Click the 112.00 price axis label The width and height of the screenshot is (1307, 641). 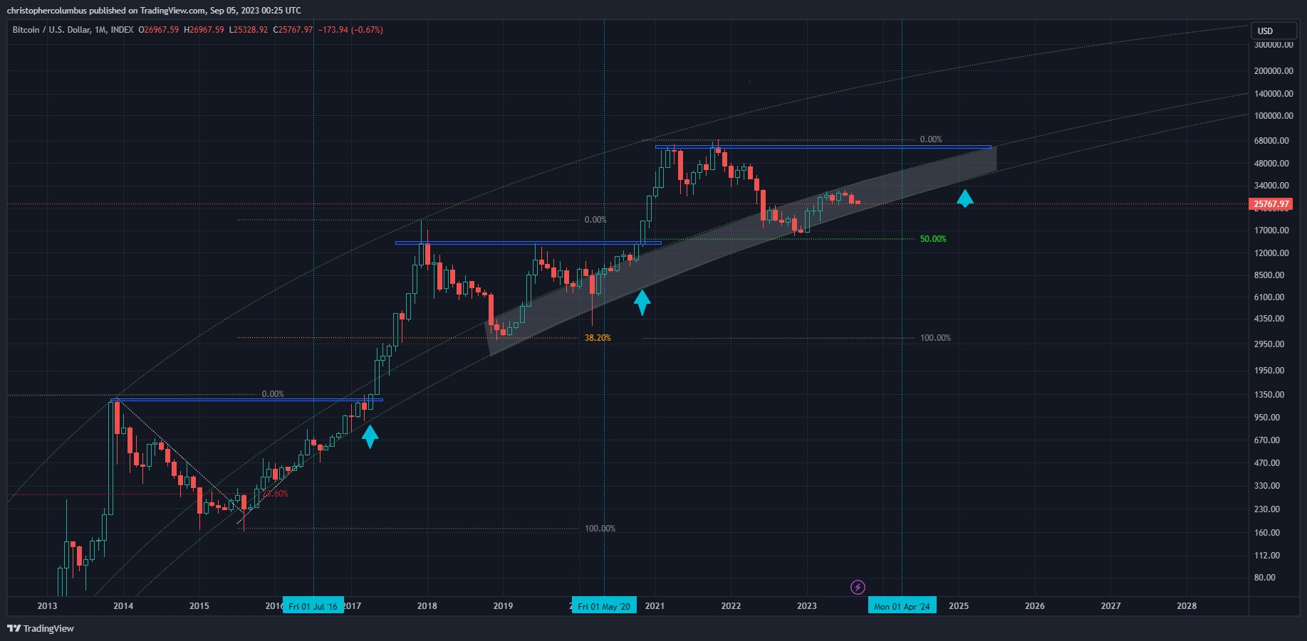[x=1267, y=556]
